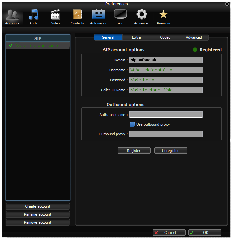233x240 pixels.
Task: Select the Automation robot icon
Action: tap(99, 17)
